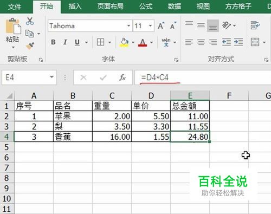Image resolution: width=271 pixels, height=214 pixels.
Task: Toggle underline formatting
Action: pyautogui.click(x=77, y=42)
